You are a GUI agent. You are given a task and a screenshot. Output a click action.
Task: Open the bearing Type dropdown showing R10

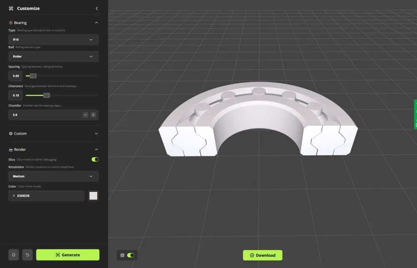click(53, 40)
